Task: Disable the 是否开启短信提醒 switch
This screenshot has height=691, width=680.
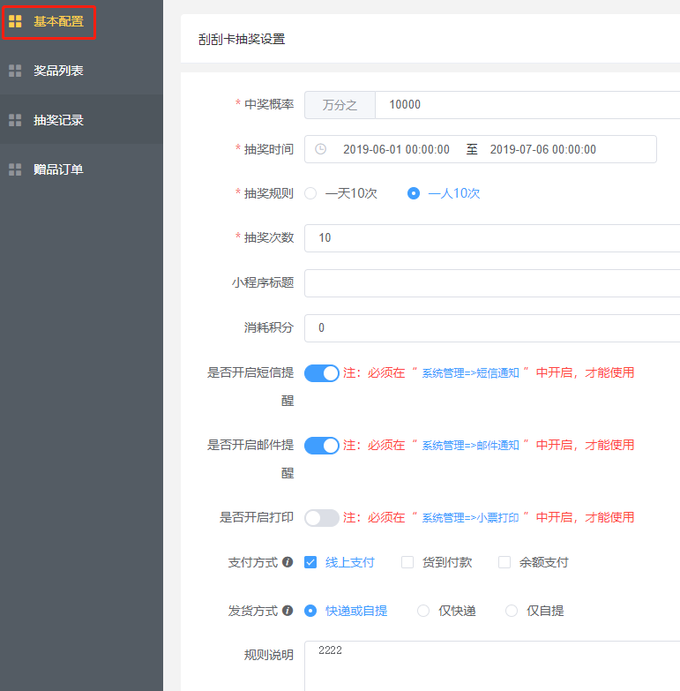Action: pos(322,373)
